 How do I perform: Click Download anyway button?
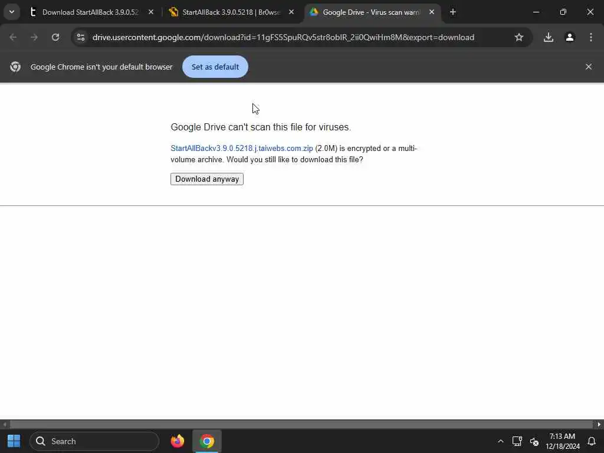coord(207,179)
